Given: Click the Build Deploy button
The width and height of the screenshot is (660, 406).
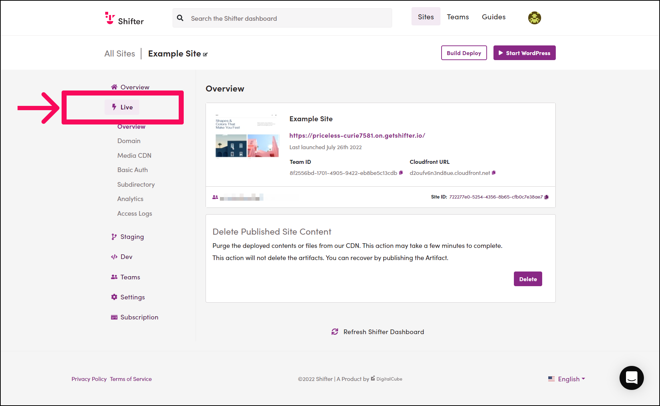Looking at the screenshot, I should [464, 53].
